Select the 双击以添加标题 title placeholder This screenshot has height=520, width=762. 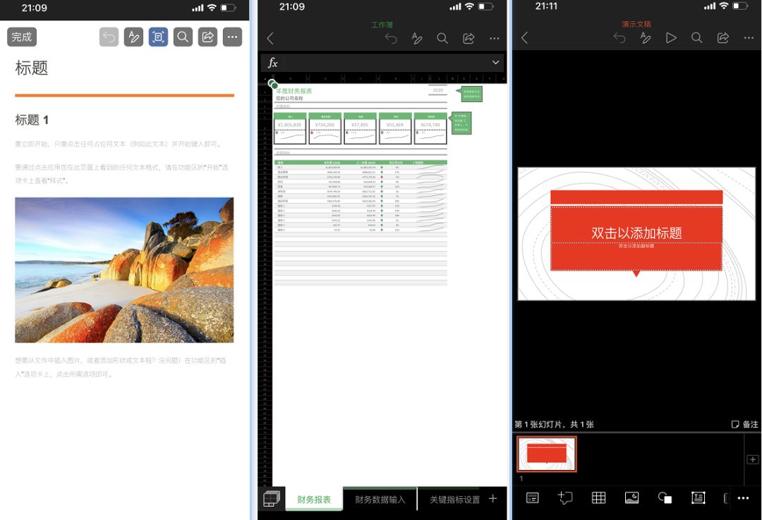click(636, 224)
